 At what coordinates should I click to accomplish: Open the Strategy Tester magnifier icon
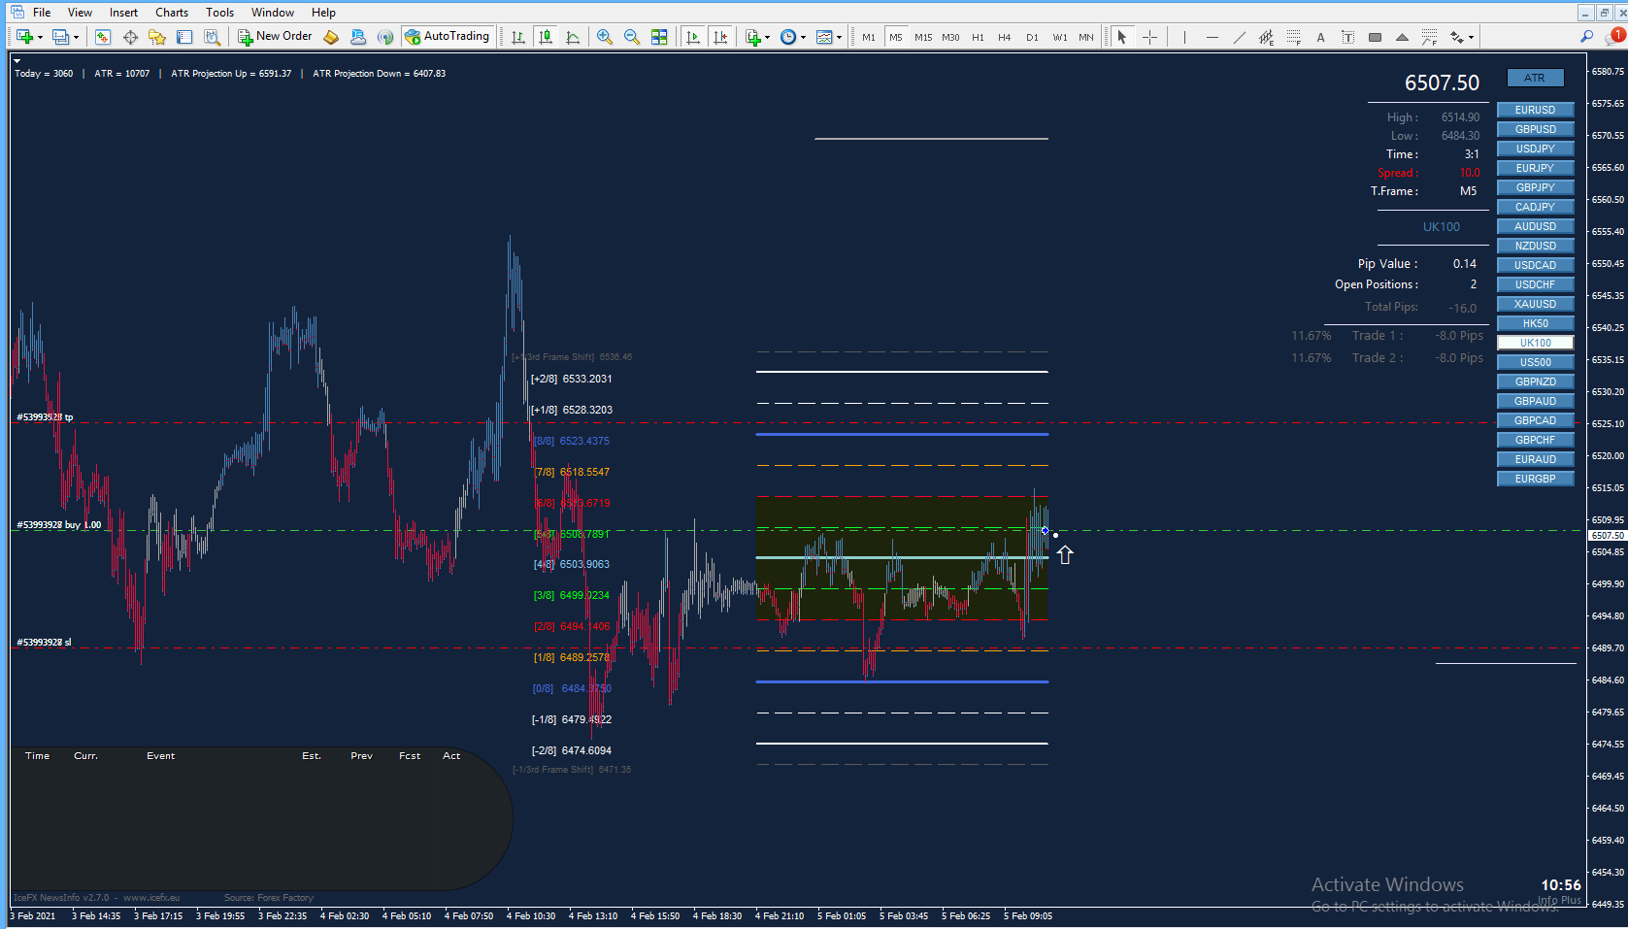tap(212, 37)
